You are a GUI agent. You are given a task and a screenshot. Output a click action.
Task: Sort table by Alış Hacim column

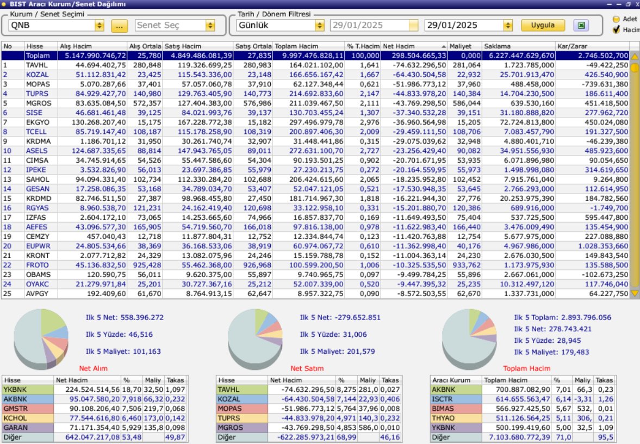[92, 46]
